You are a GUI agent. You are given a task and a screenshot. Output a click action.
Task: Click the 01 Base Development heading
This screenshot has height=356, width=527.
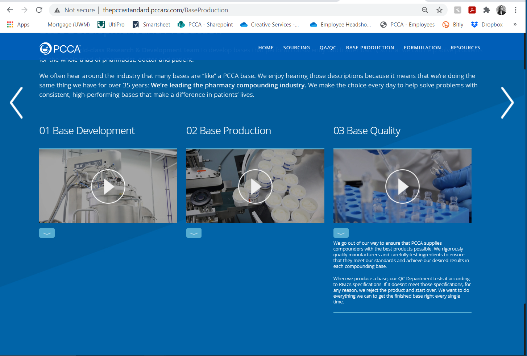[87, 131]
